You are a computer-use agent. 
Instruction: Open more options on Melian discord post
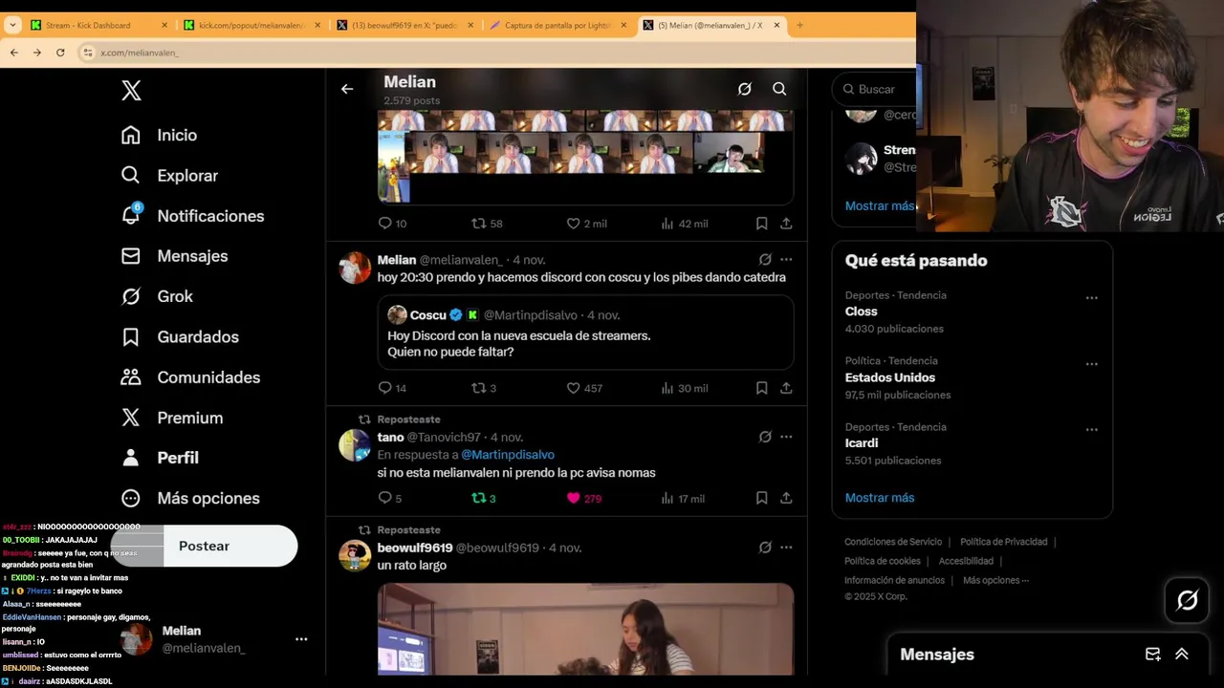786,259
